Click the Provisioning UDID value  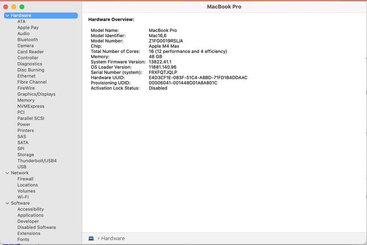(183, 83)
